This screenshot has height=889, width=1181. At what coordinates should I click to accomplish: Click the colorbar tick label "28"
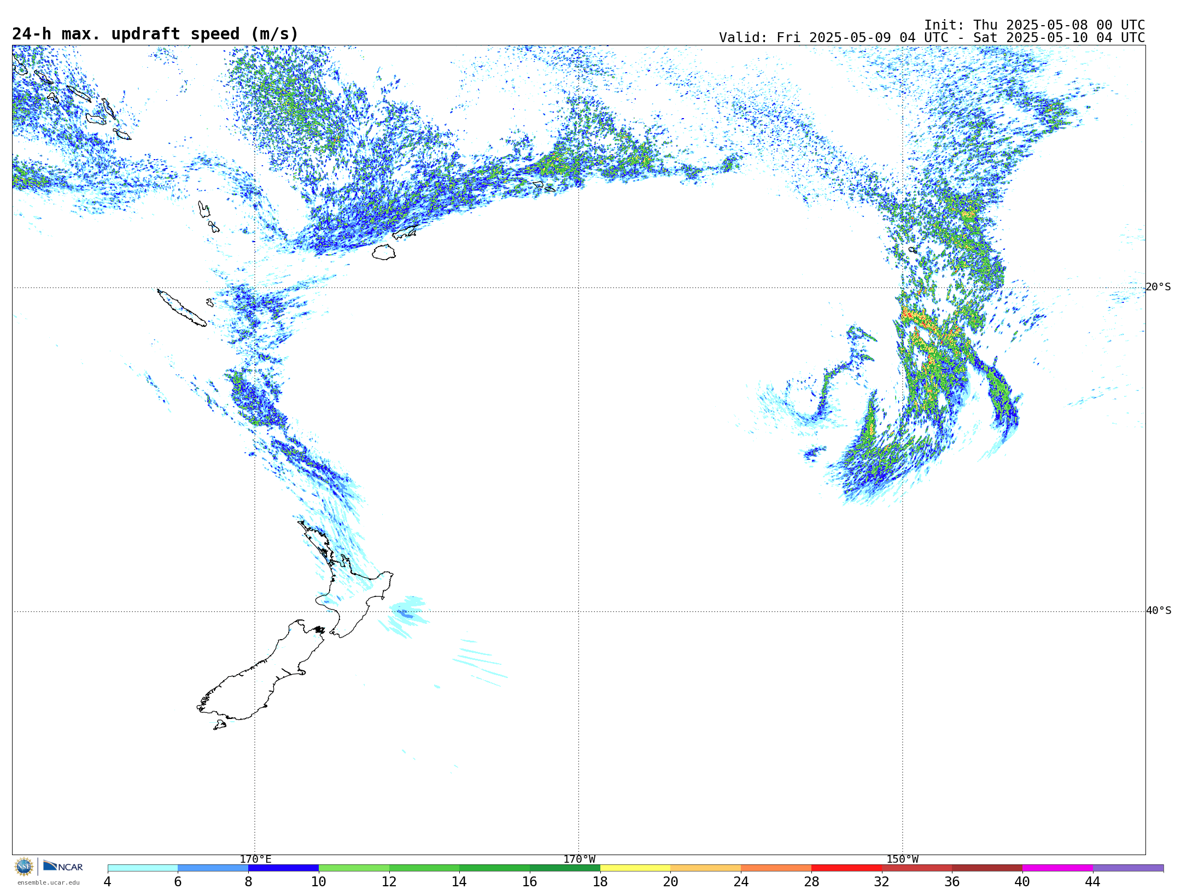coord(811,882)
